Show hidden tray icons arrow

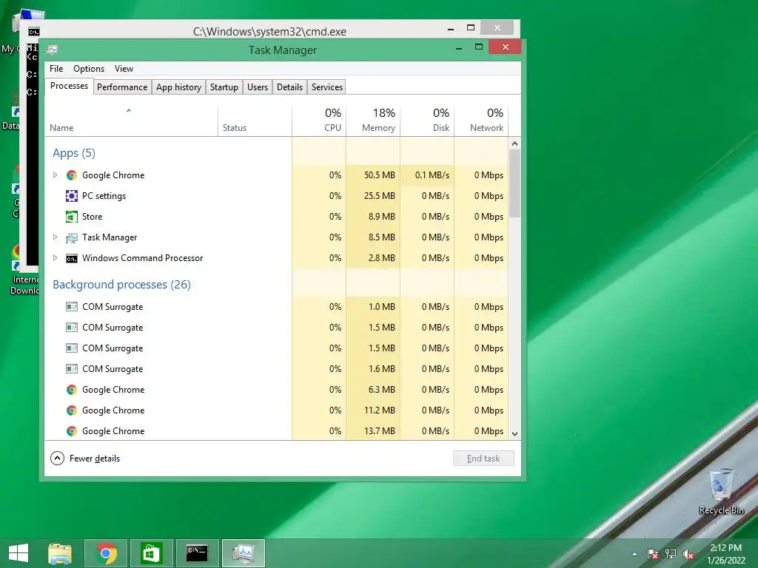click(634, 554)
